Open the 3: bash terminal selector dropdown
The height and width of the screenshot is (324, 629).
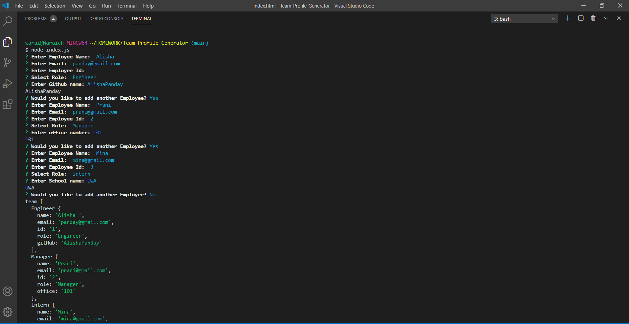click(524, 19)
